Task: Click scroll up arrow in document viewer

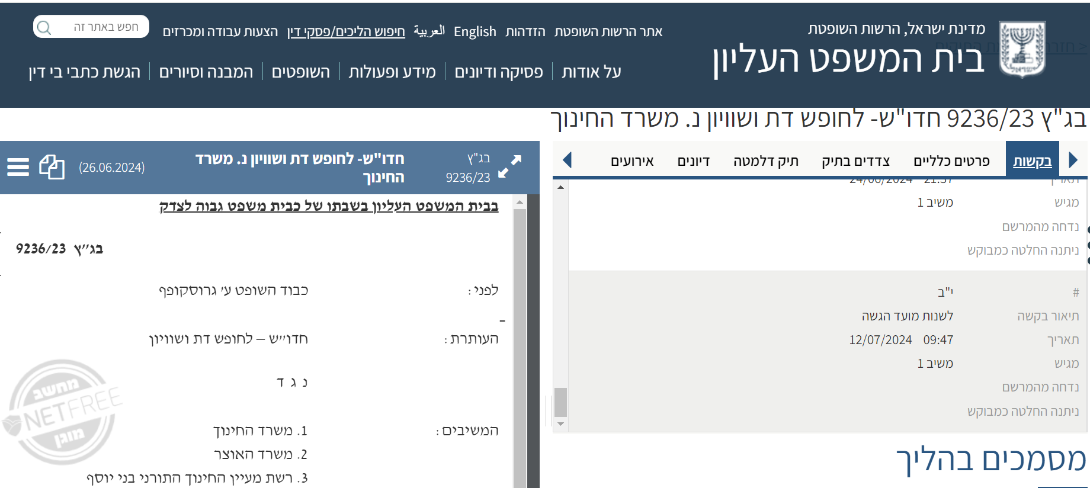Action: point(520,202)
